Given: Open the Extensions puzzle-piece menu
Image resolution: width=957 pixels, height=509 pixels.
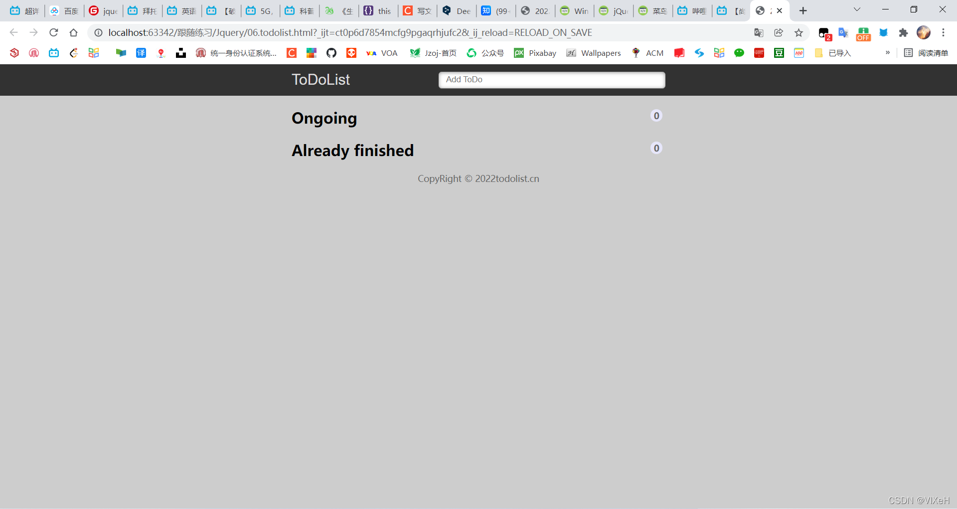Looking at the screenshot, I should (903, 32).
